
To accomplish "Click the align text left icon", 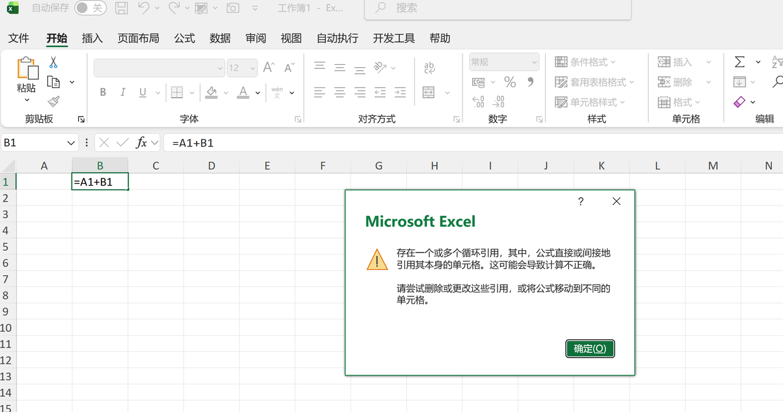I will click(x=320, y=92).
